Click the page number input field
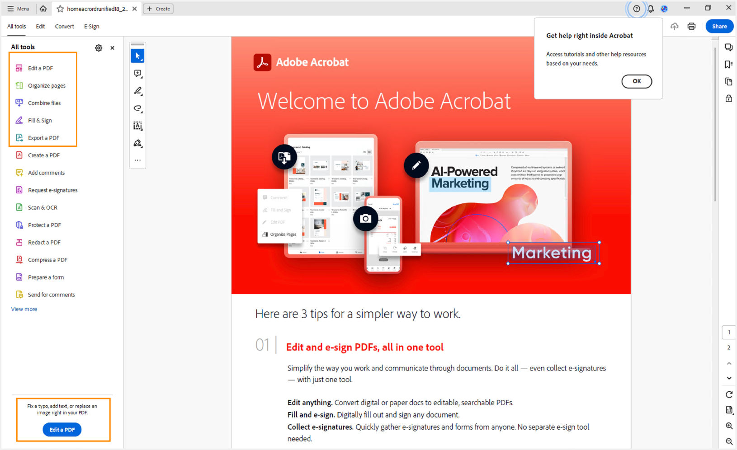 [x=728, y=332]
